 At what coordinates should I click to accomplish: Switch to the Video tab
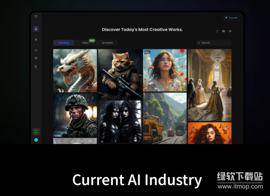pos(85,43)
